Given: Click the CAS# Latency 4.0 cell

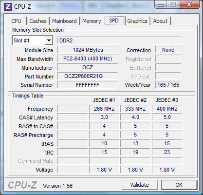Looking at the screenshot, I should 135,117.
